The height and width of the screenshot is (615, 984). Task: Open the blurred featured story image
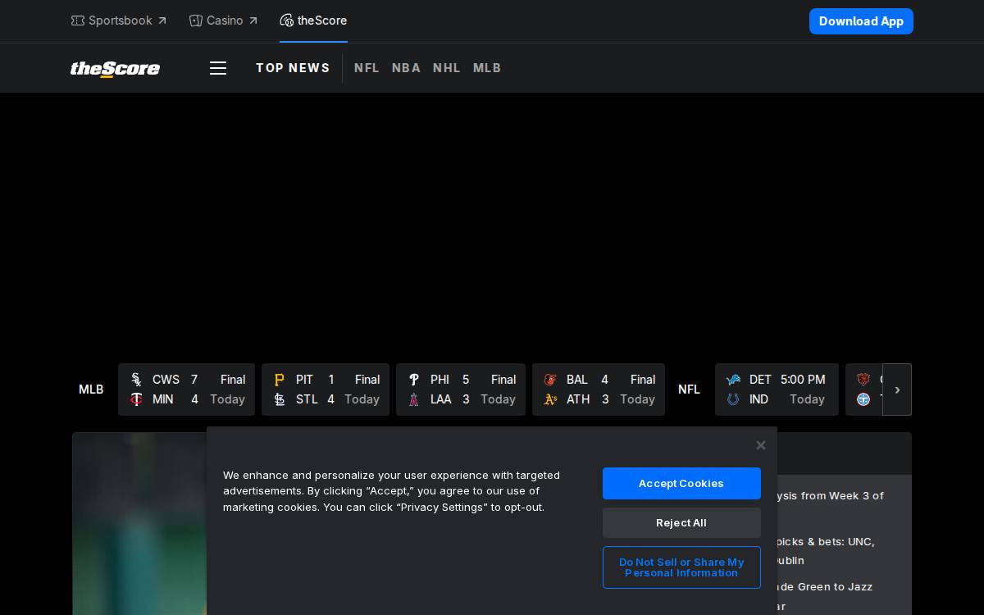tap(139, 523)
